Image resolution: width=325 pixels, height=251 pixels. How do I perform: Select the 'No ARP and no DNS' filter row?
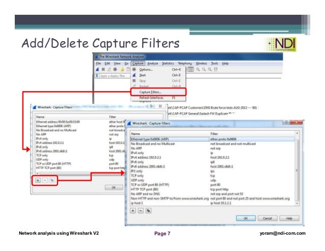click(x=212, y=194)
